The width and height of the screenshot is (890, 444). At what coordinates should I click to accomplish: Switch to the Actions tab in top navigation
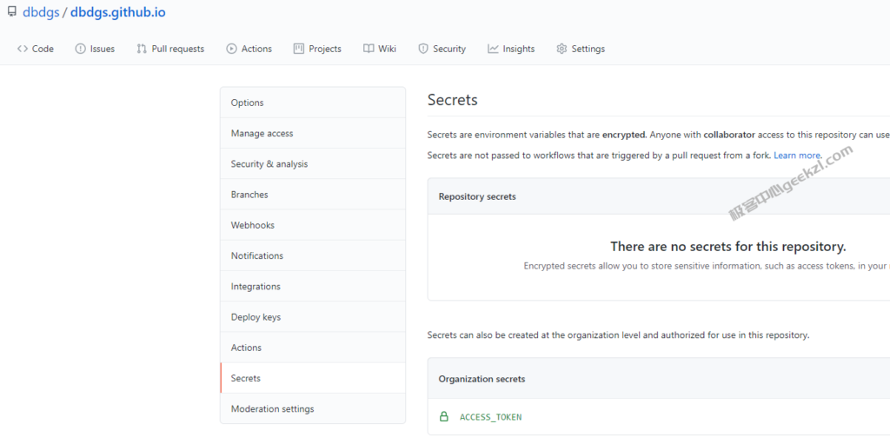[x=249, y=49]
